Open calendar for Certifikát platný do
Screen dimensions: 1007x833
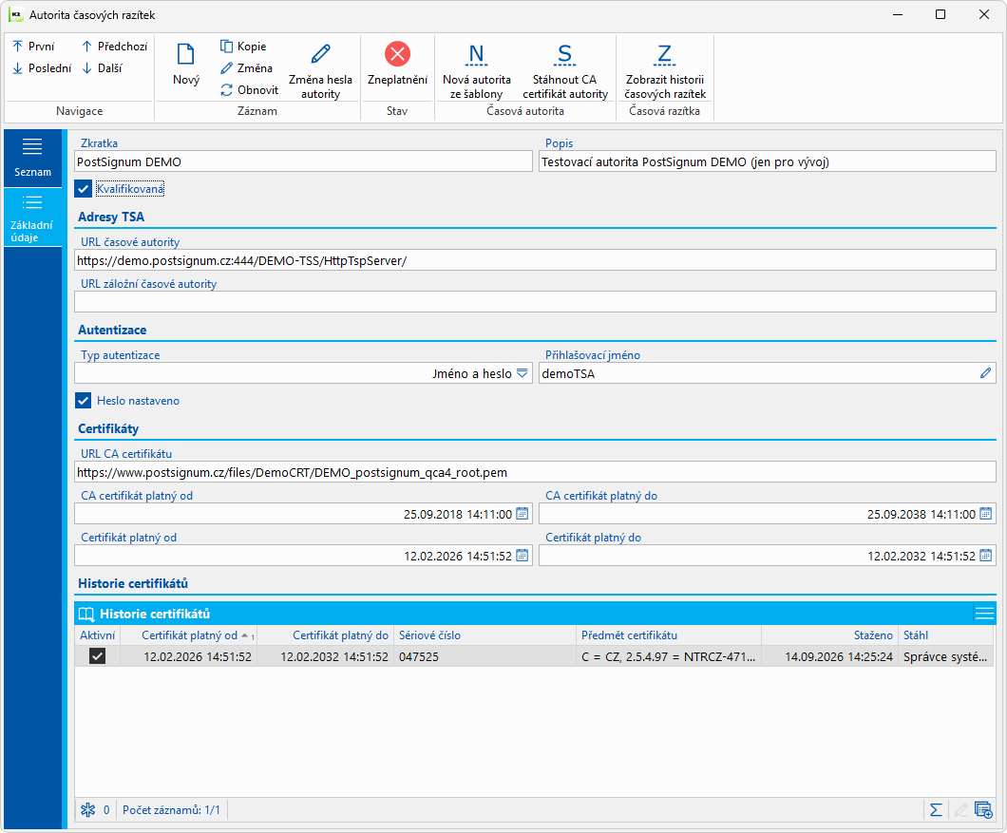(986, 556)
